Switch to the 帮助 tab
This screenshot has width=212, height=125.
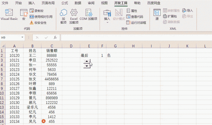click(137, 3)
